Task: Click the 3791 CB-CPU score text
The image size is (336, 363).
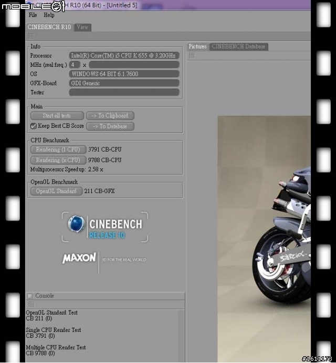Action: tap(104, 149)
